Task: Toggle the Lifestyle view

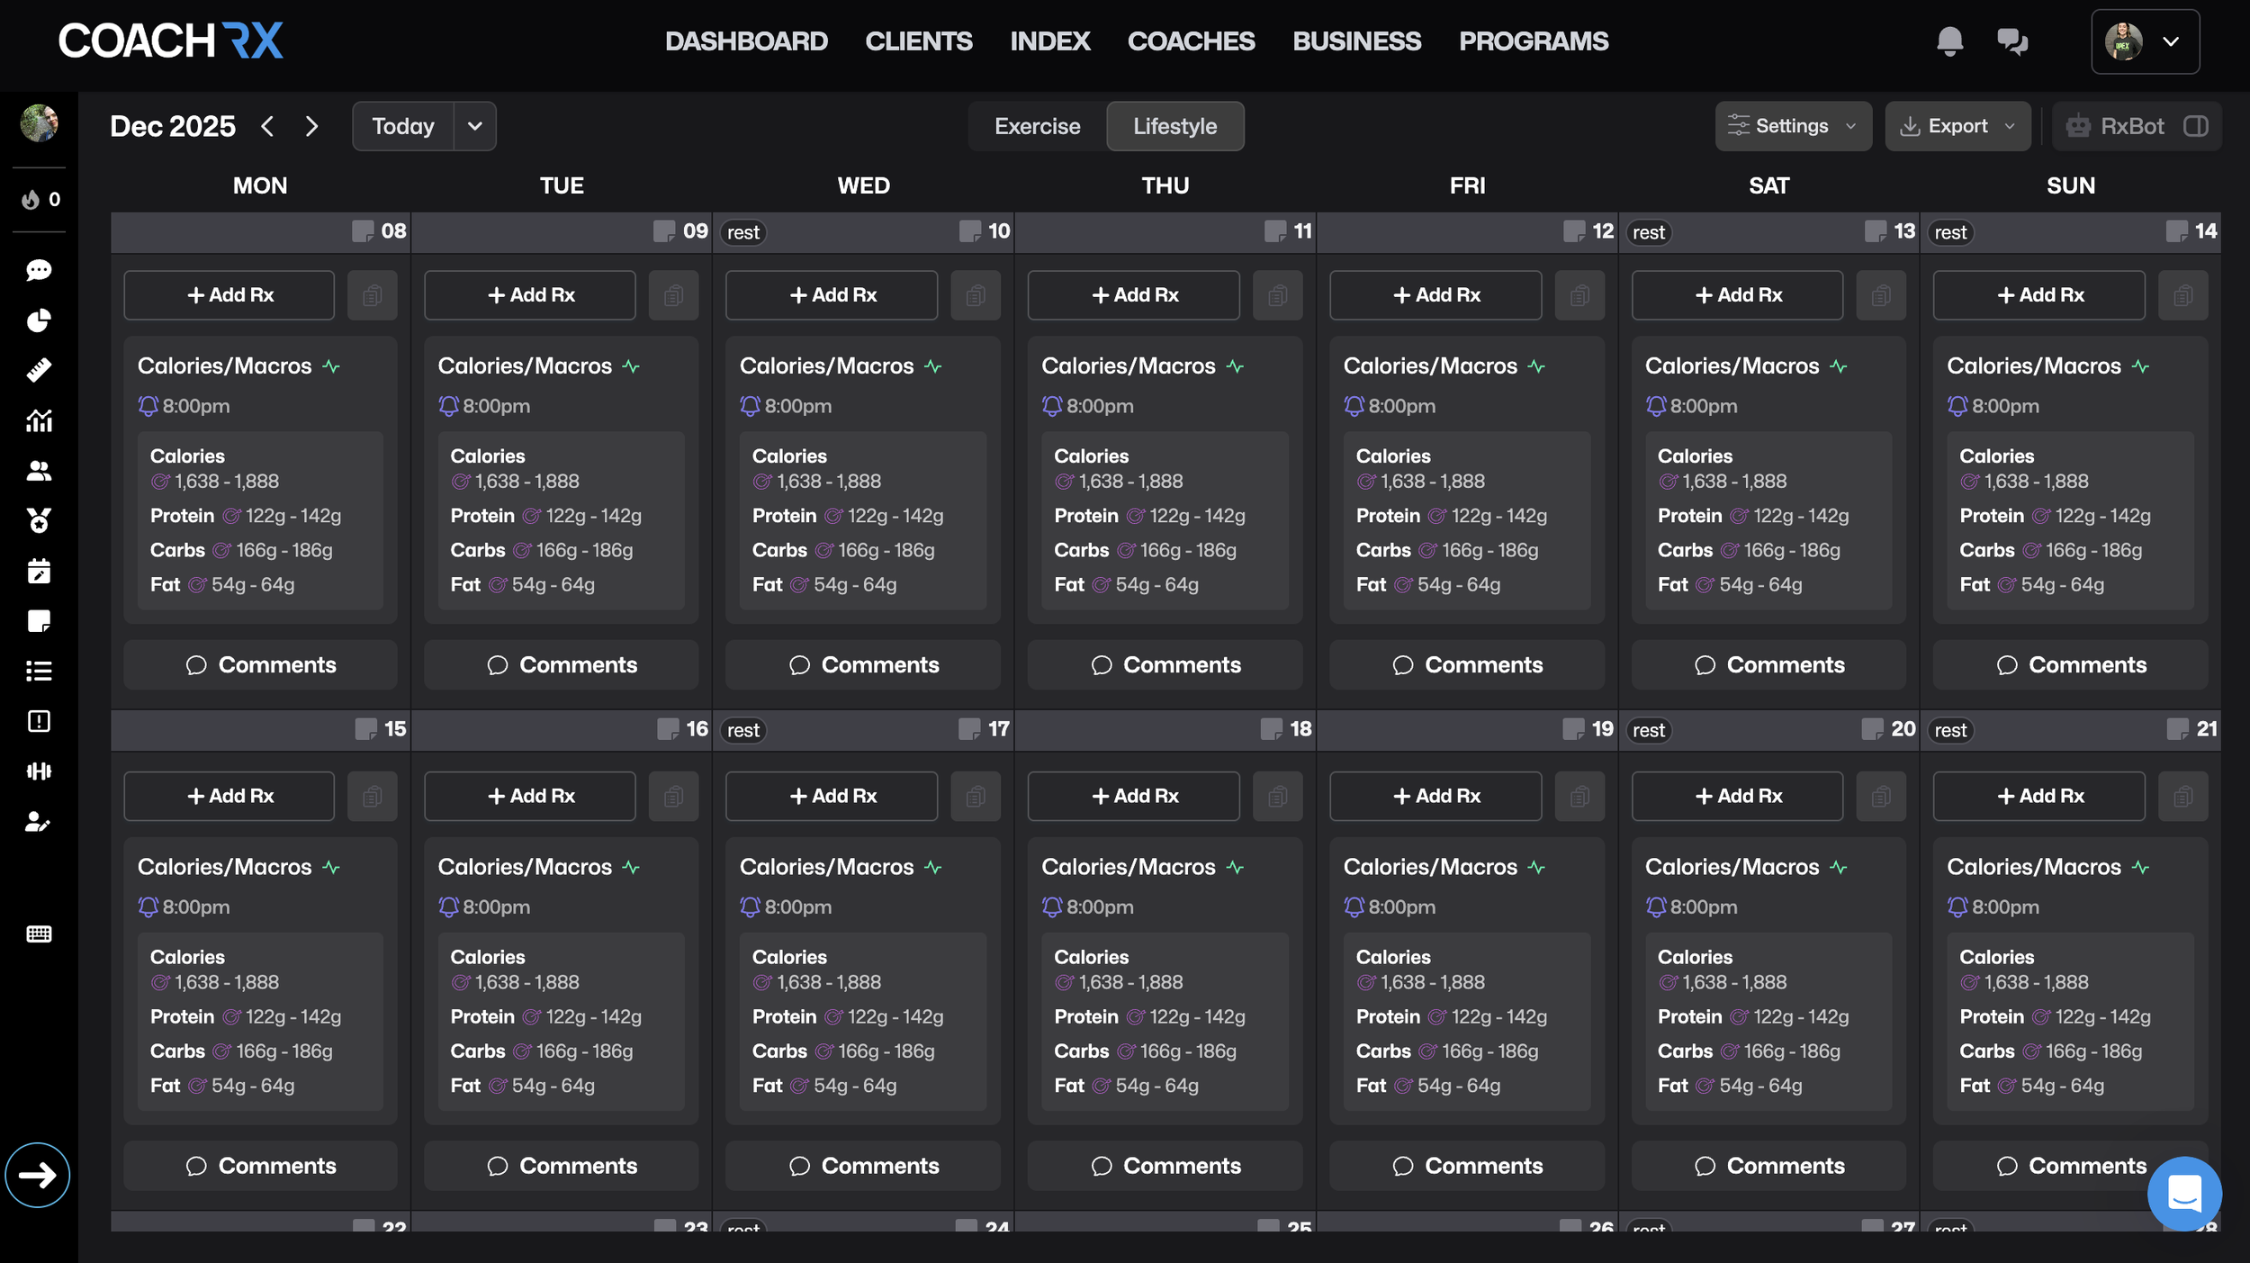Action: tap(1174, 126)
